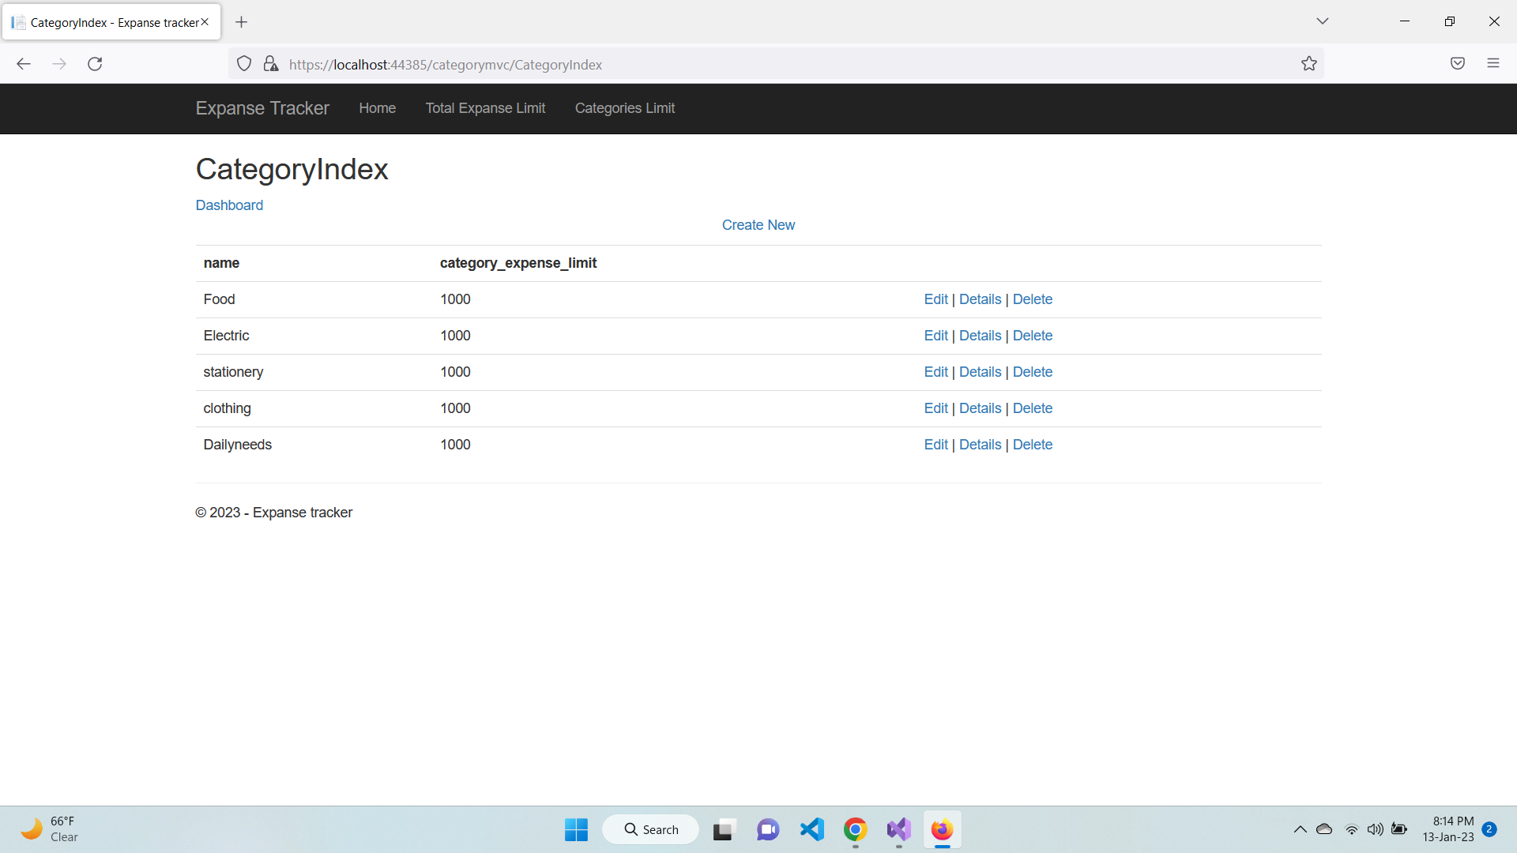
Task: Delete the Electric category
Action: click(x=1032, y=336)
